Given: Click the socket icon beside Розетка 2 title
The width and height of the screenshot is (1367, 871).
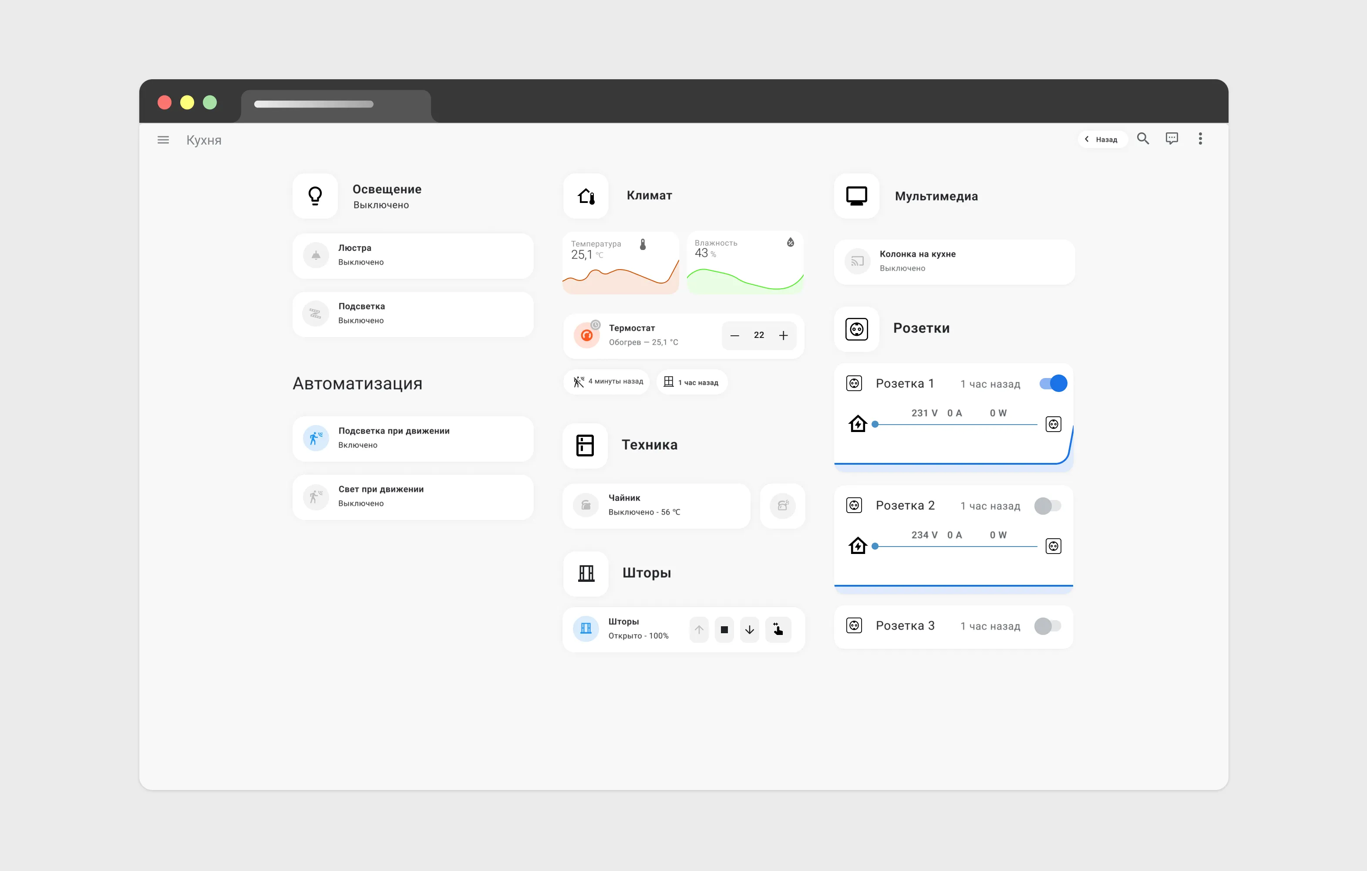Looking at the screenshot, I should point(854,505).
